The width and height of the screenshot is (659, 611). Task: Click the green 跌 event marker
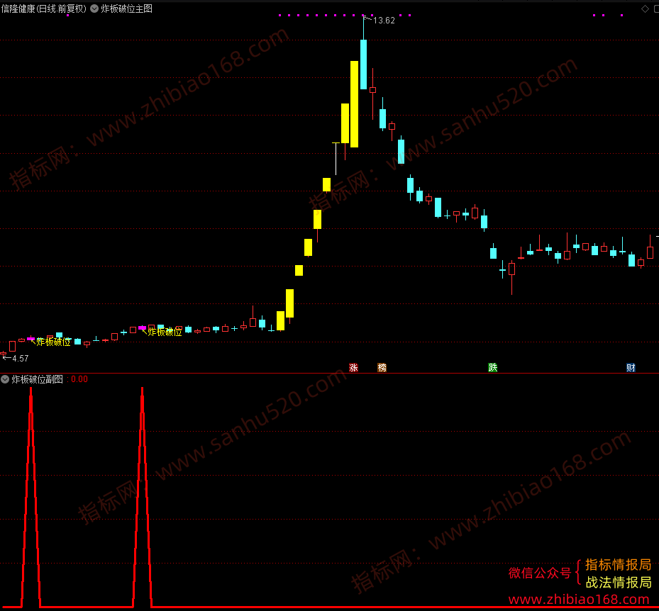[x=492, y=367]
